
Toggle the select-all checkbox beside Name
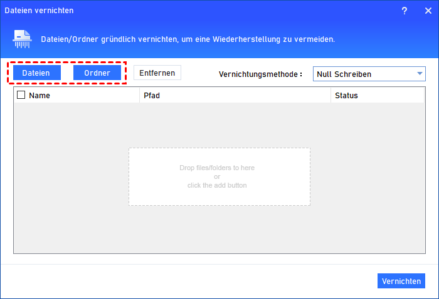tap(21, 96)
